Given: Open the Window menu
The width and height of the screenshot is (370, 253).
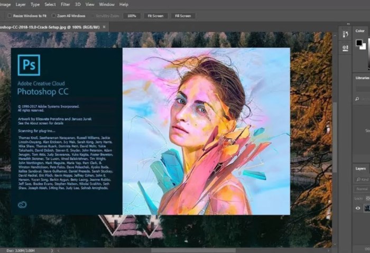Looking at the screenshot, I should point(107,4).
